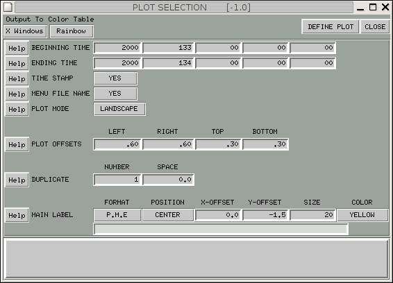Image resolution: width=393 pixels, height=283 pixels.
Task: Open Help for PLOT OFFSETS
Action: coord(17,144)
